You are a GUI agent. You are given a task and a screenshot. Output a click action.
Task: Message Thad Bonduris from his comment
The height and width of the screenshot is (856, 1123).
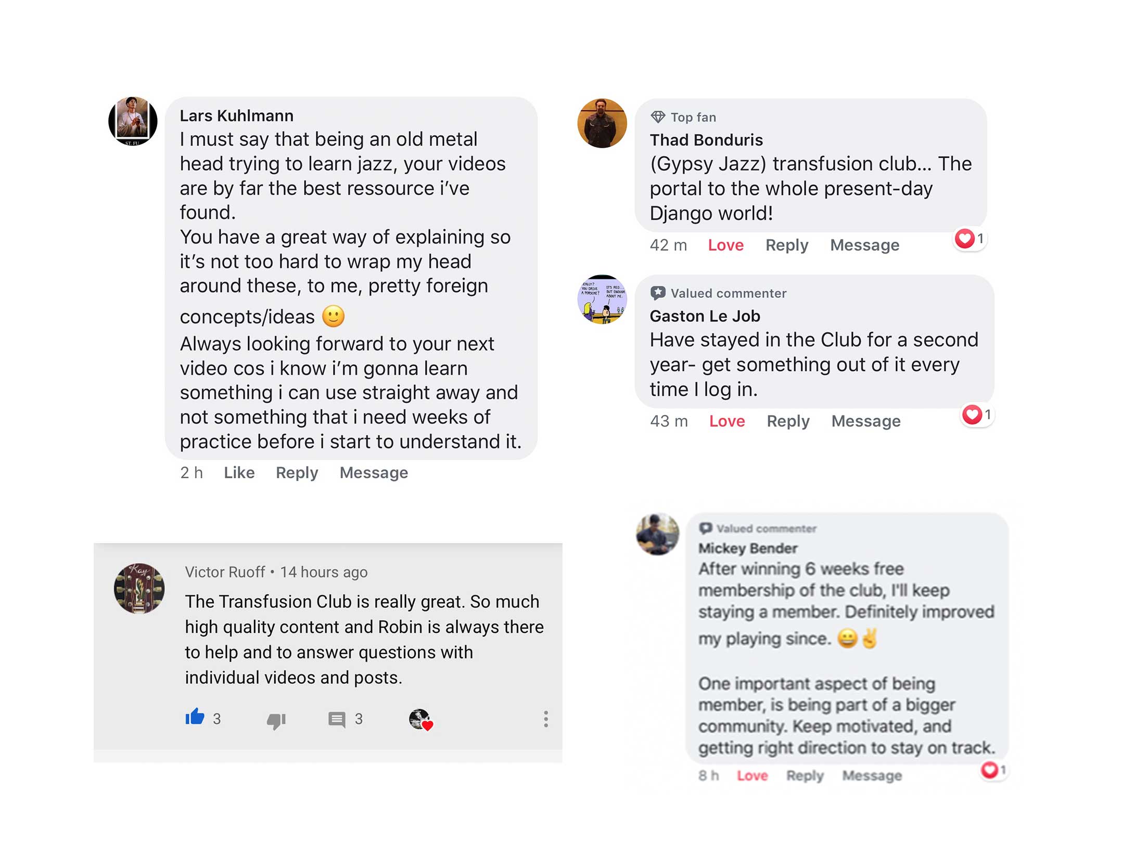(x=864, y=245)
